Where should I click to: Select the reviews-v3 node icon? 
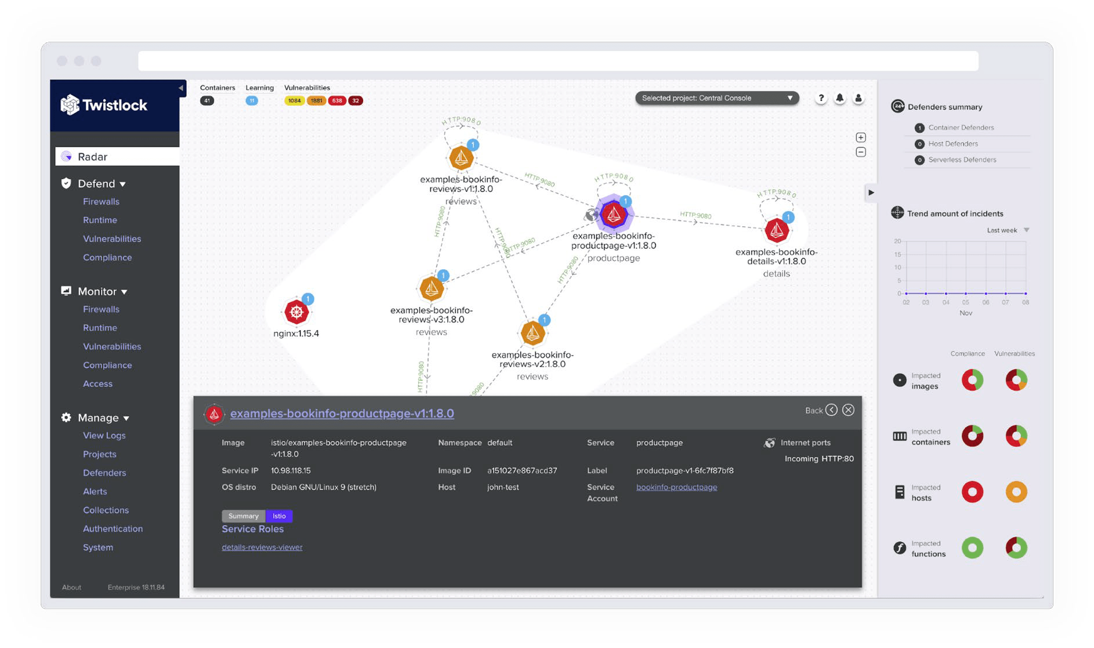coord(431,288)
